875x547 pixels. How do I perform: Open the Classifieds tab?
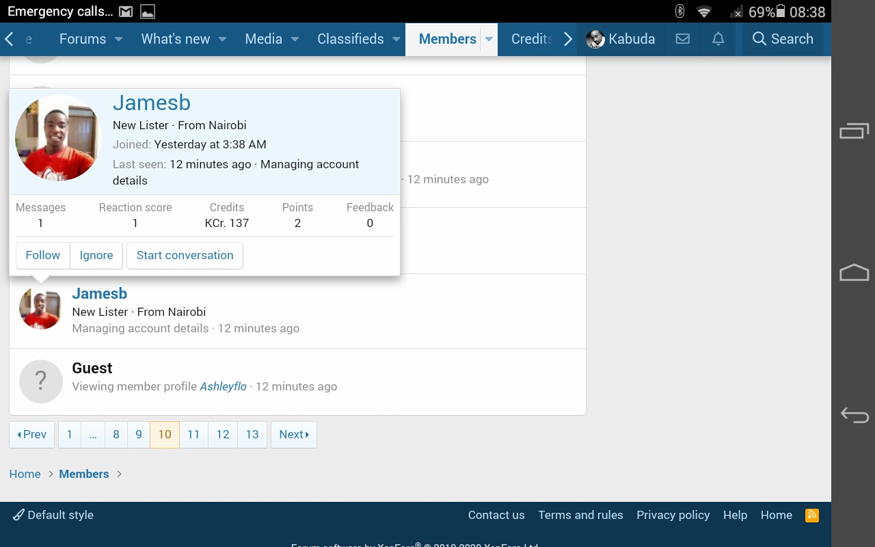pos(350,39)
